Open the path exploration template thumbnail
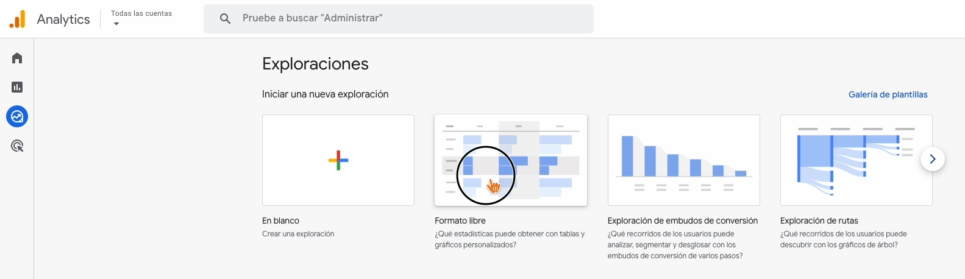 tap(856, 160)
